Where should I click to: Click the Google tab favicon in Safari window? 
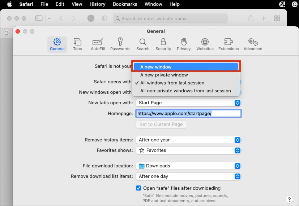pyautogui.click(x=6, y=33)
